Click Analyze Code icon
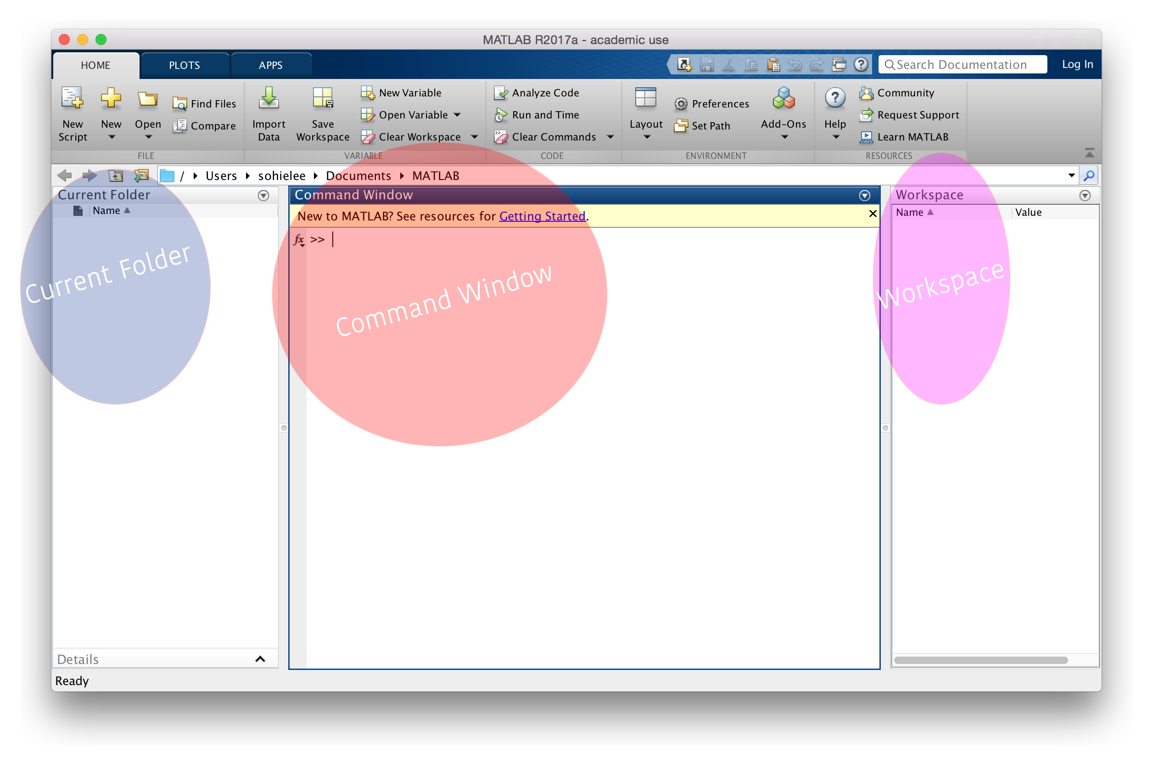The image size is (1153, 765). click(x=501, y=93)
